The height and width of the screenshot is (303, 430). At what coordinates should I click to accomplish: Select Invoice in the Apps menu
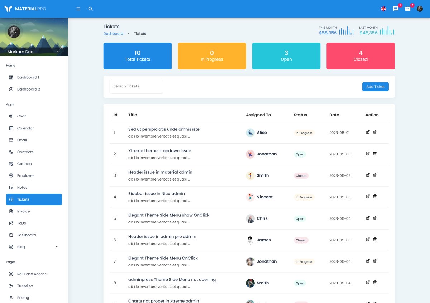[x=23, y=211]
